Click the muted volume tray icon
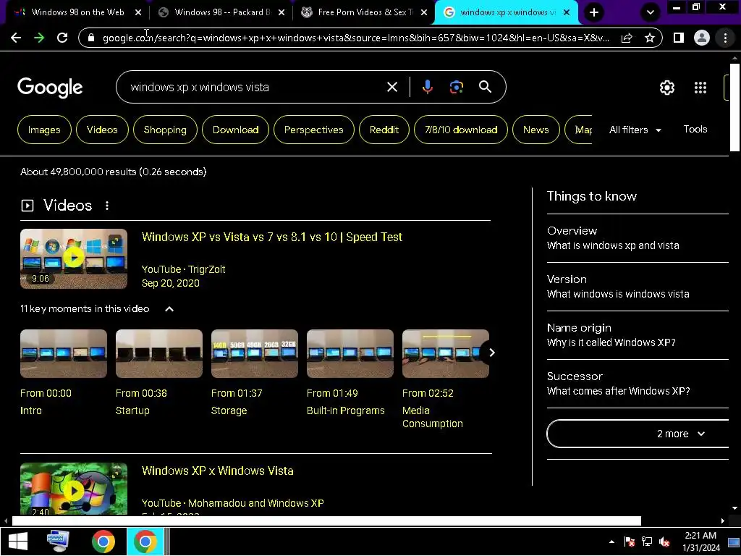741x556 pixels. (664, 542)
